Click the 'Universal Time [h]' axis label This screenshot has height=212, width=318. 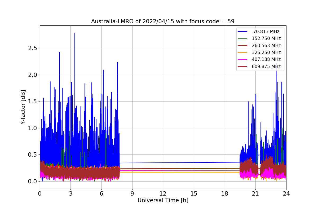pyautogui.click(x=163, y=201)
